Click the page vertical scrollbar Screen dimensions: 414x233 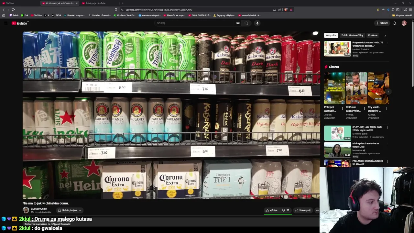pos(412,53)
